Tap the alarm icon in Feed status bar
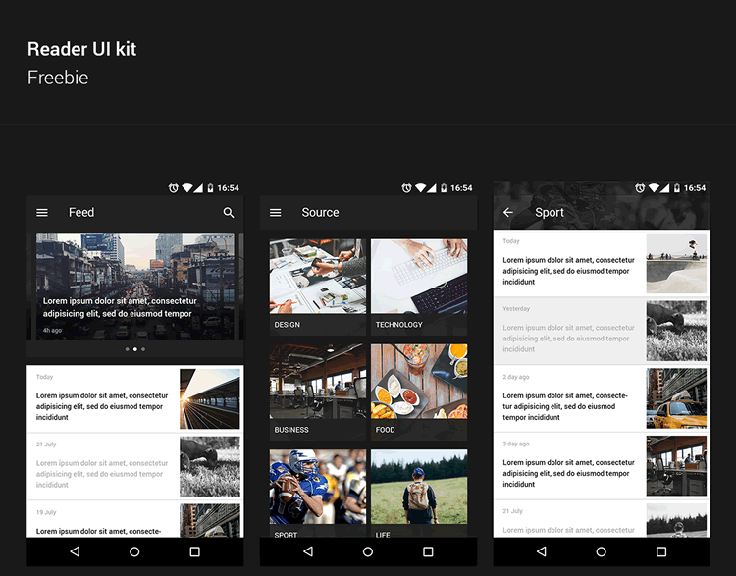Viewport: 736px width, 576px height. pyautogui.click(x=173, y=188)
